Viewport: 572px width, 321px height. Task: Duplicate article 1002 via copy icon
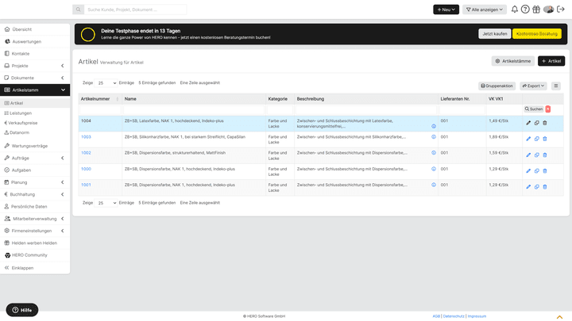[536, 155]
